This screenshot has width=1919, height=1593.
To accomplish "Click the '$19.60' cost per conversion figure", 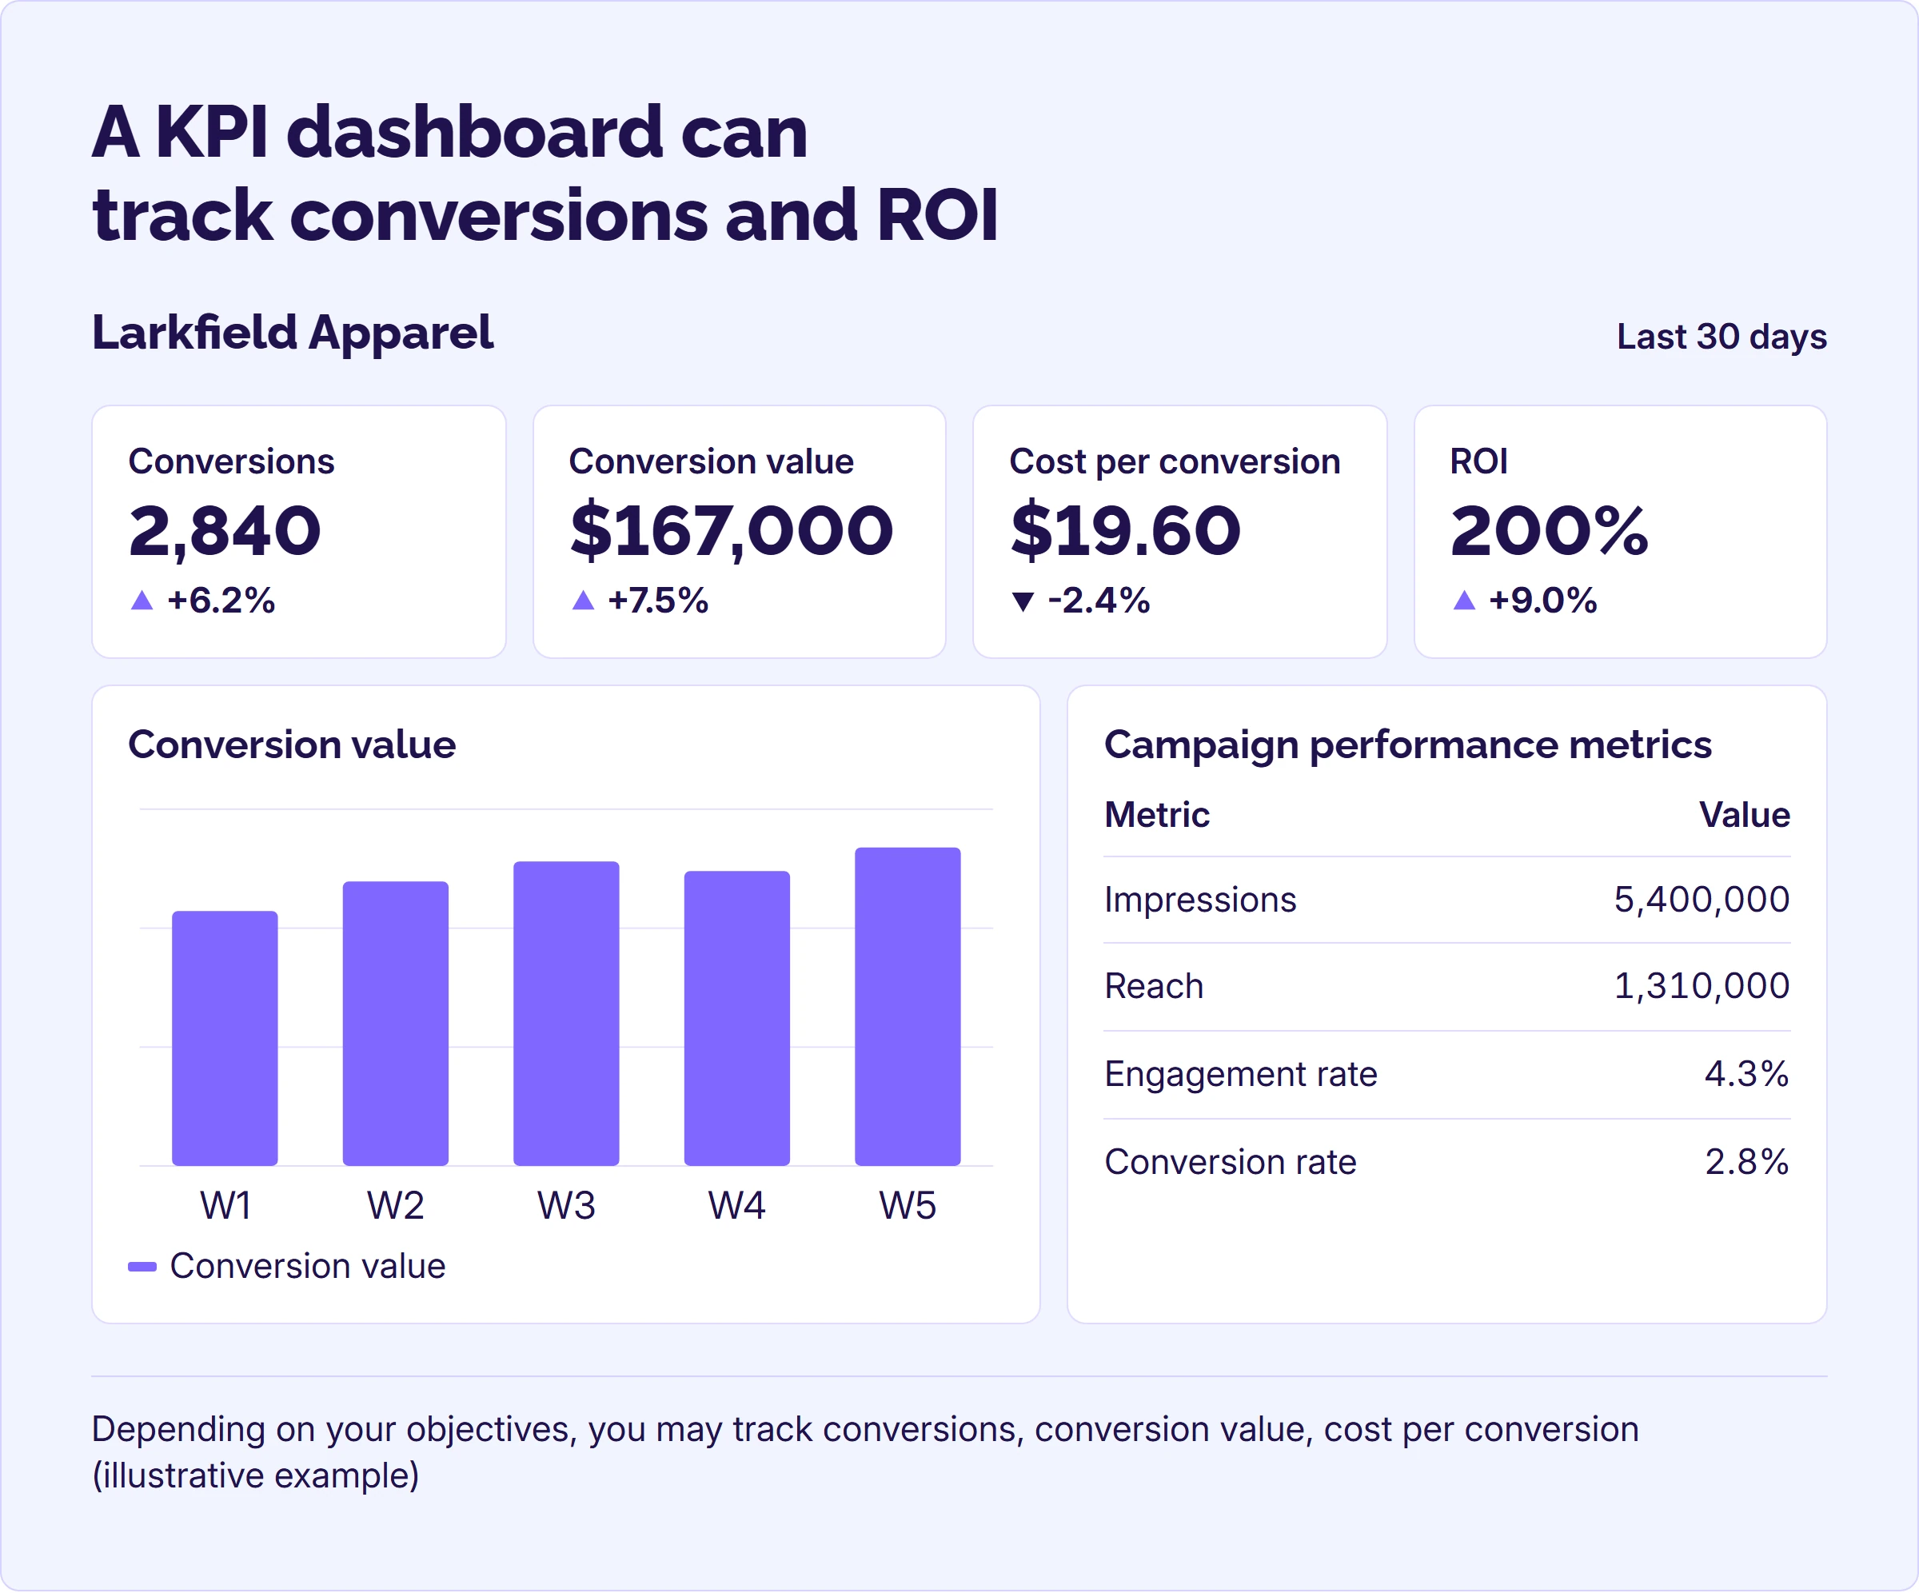I will tap(1125, 531).
